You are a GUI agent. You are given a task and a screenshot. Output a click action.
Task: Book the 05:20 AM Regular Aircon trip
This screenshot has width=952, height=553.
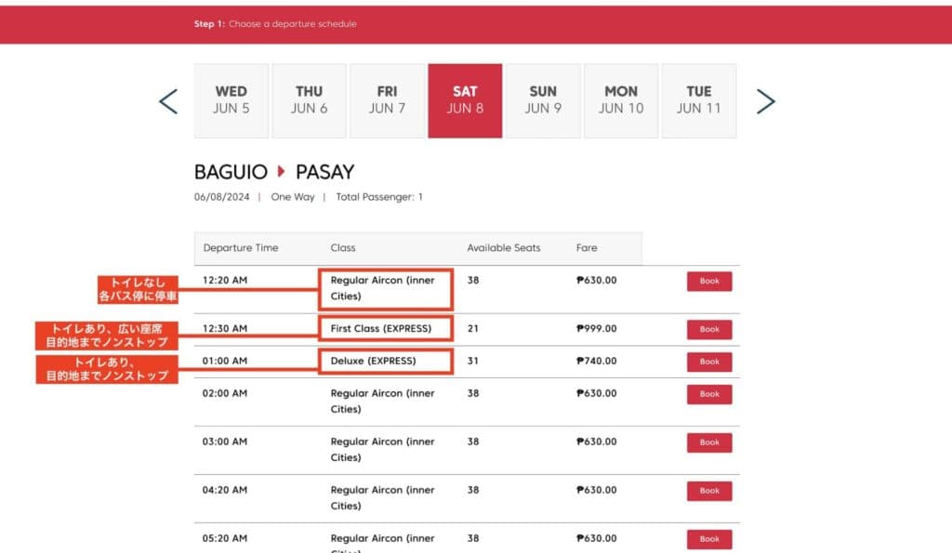tap(709, 539)
